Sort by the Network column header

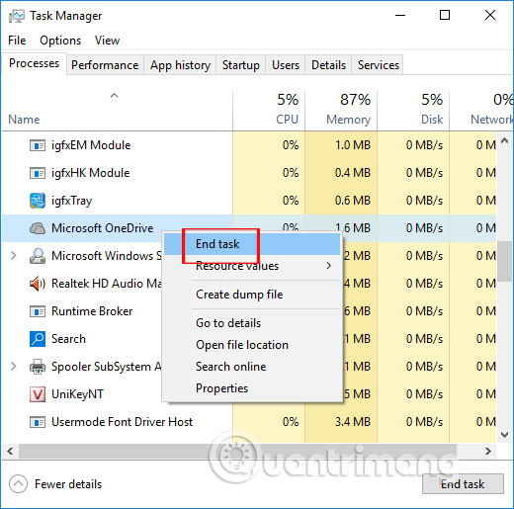(481, 111)
